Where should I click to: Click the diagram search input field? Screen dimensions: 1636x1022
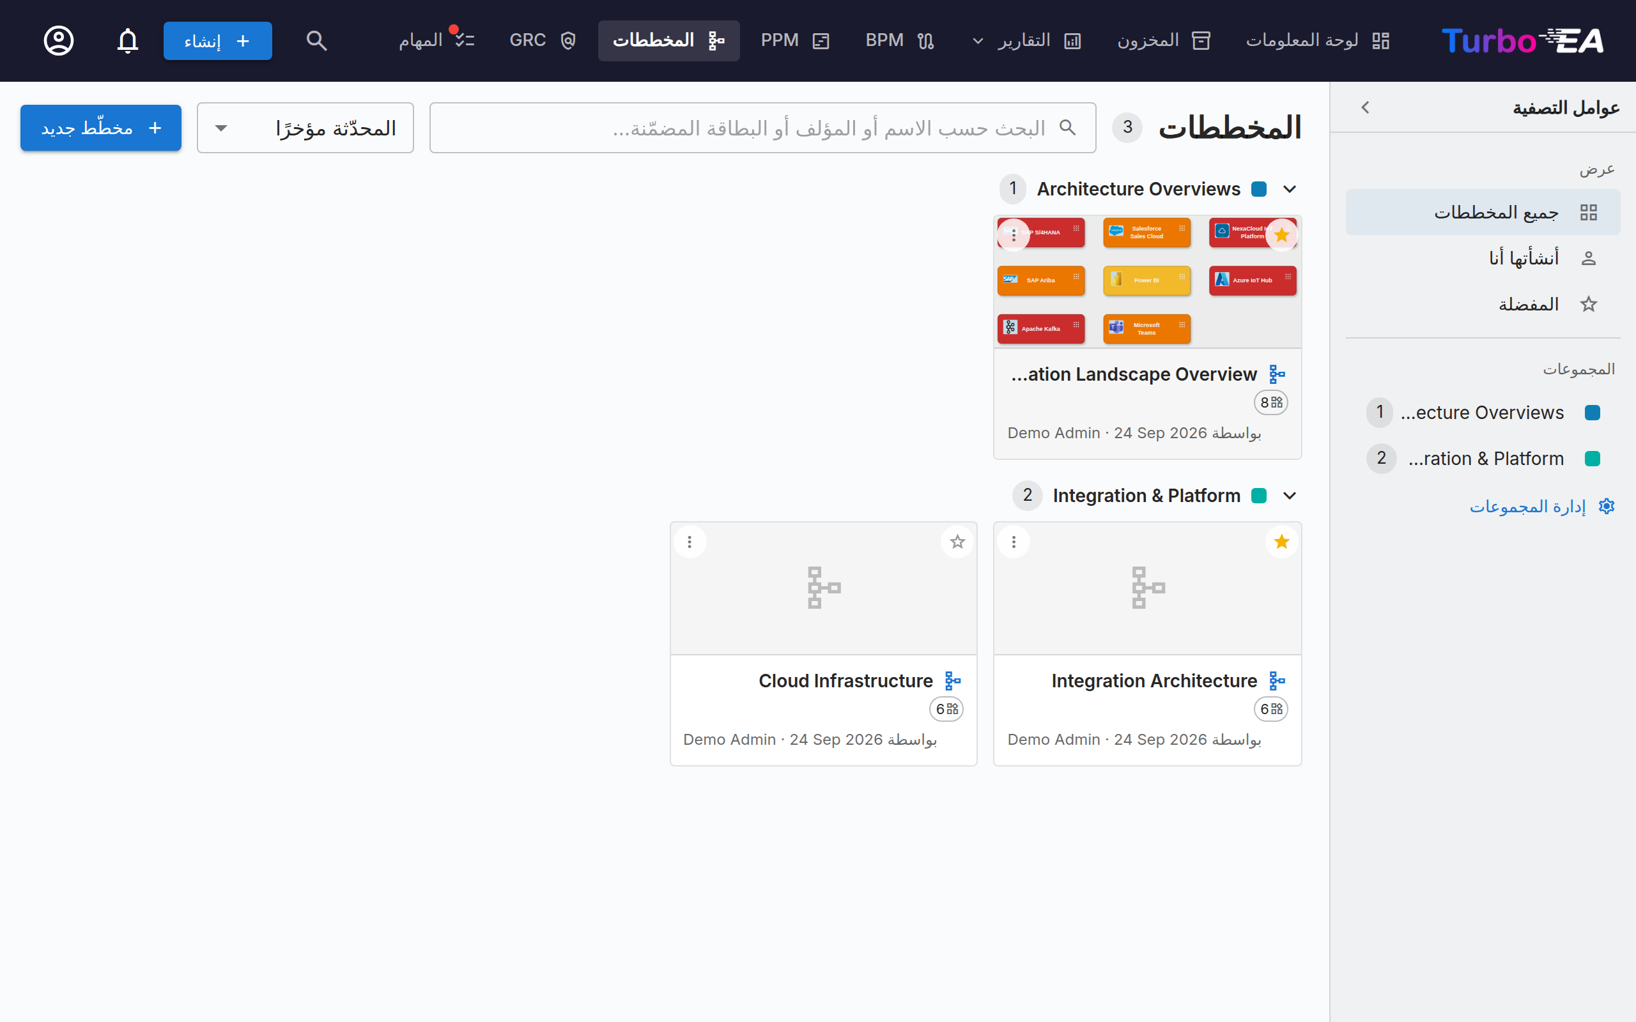pyautogui.click(x=762, y=128)
